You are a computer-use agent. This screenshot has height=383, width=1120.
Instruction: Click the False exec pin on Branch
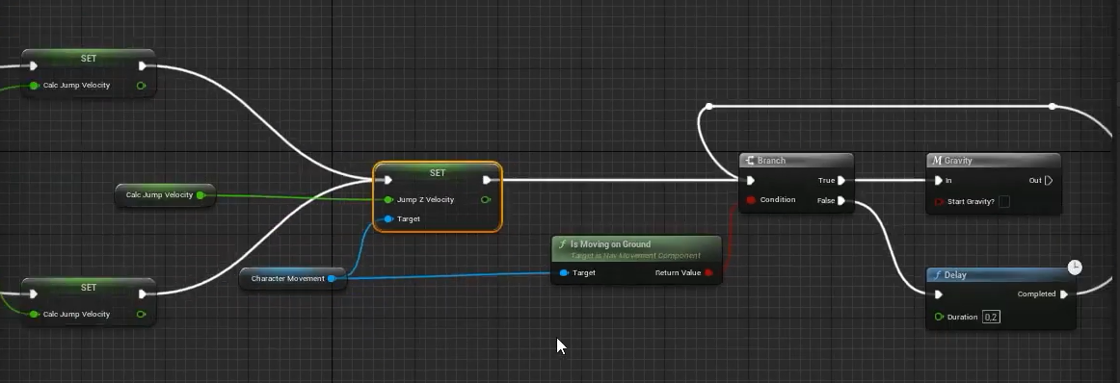pos(842,200)
